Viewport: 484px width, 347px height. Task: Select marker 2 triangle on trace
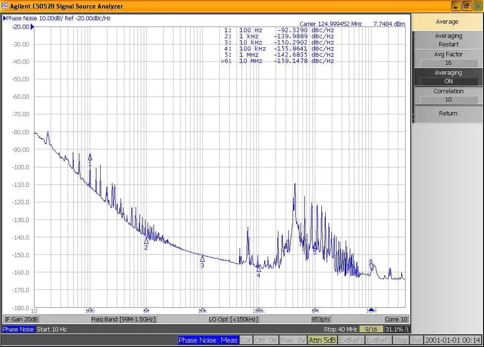pyautogui.click(x=146, y=241)
